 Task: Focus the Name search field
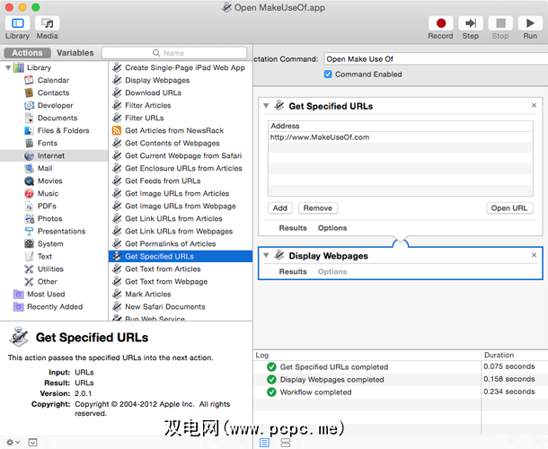[174, 53]
